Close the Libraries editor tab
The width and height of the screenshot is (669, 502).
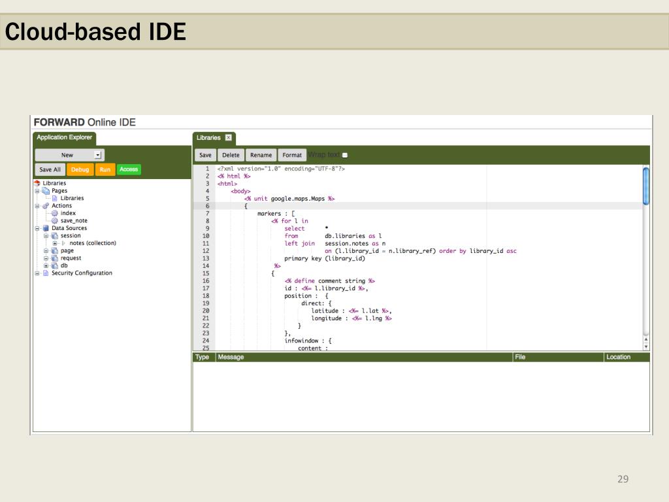point(228,137)
